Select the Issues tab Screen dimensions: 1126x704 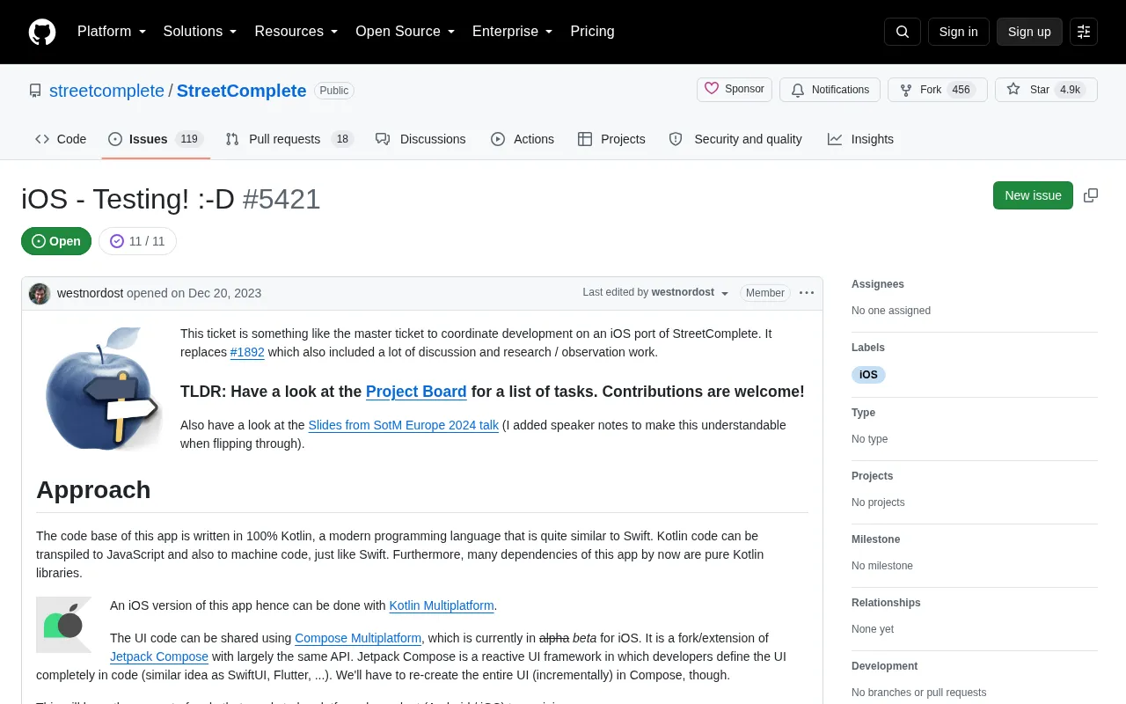[156, 139]
